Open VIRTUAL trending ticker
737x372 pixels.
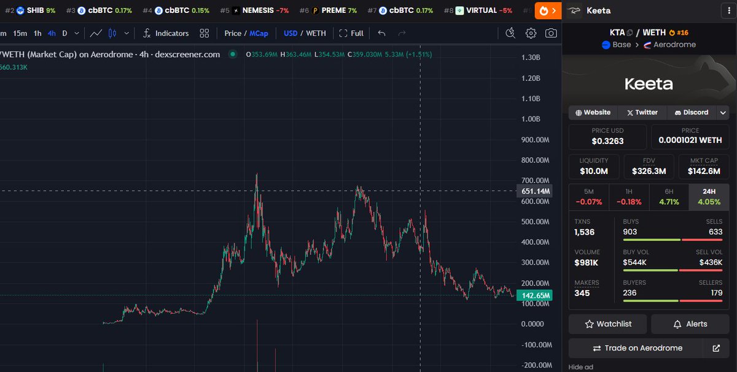pyautogui.click(x=478, y=10)
